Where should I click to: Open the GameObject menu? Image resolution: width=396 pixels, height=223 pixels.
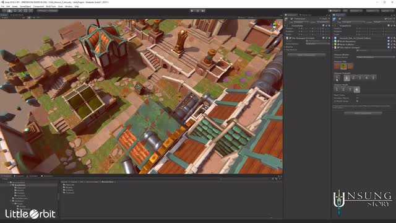tap(25, 6)
